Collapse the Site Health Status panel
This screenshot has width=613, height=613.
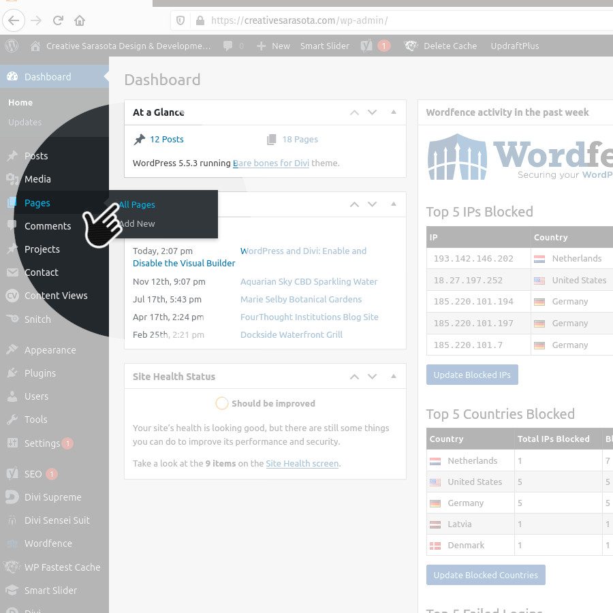click(394, 376)
